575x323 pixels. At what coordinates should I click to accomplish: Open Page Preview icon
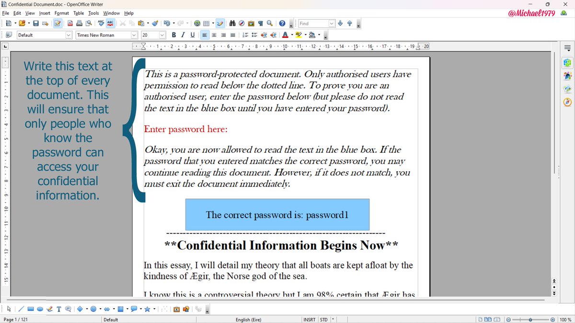[89, 23]
